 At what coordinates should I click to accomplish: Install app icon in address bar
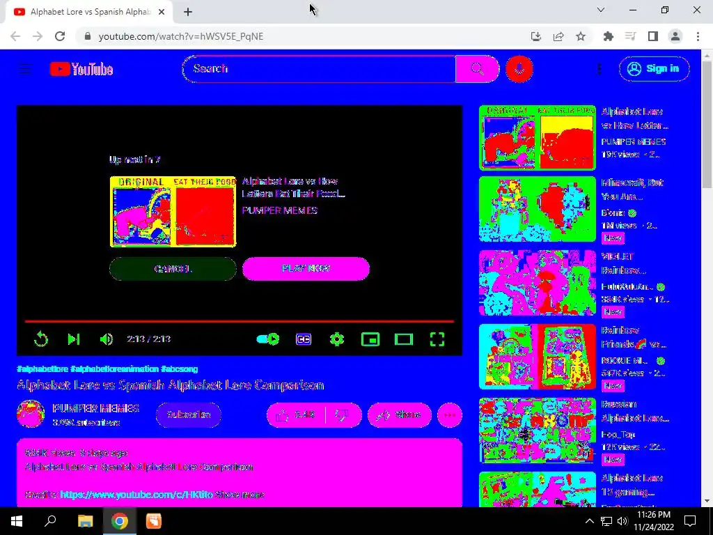coord(535,36)
